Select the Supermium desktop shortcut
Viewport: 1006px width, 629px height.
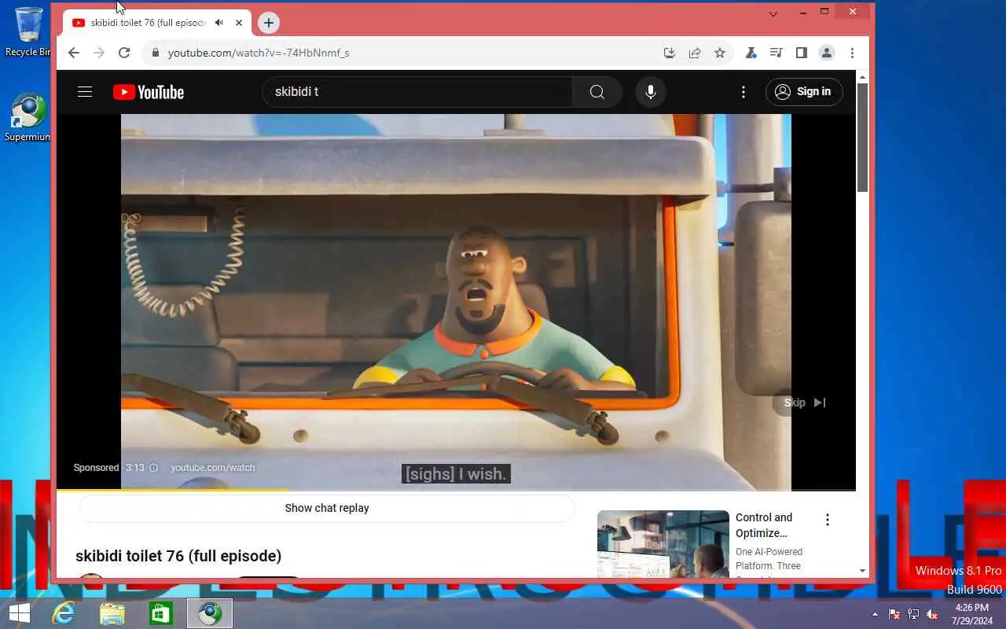(28, 118)
